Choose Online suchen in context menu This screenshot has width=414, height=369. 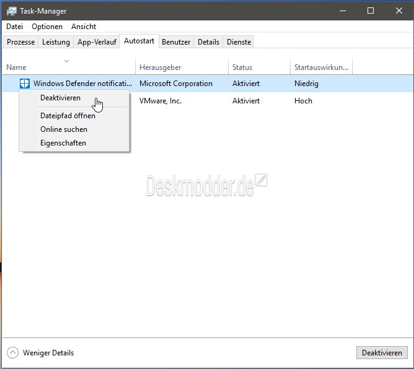pos(74,129)
